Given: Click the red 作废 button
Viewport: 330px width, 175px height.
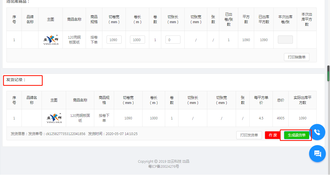Looking at the screenshot, I should click(273, 135).
